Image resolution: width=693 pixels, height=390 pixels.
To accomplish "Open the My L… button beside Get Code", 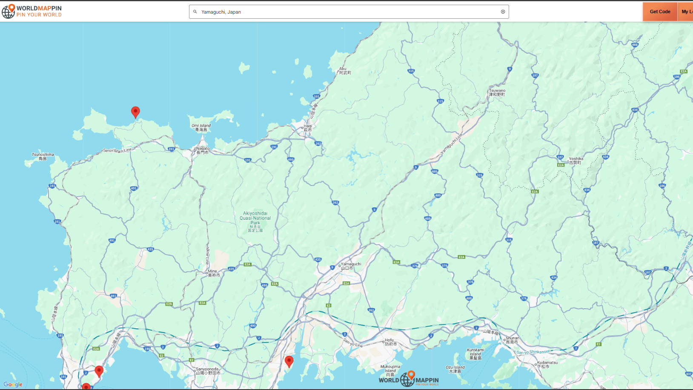I will click(x=686, y=11).
